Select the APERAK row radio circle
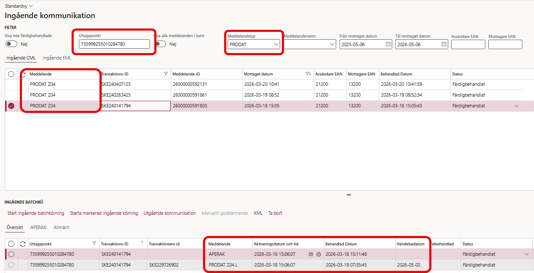 click(11, 254)
